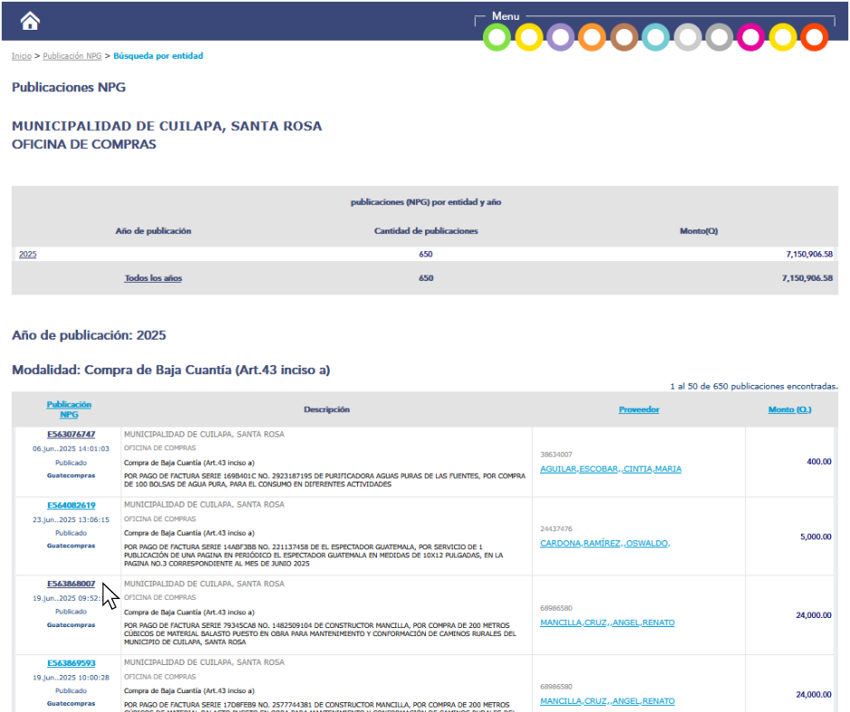Click the green circle in Menu
The height and width of the screenshot is (712, 850).
[496, 38]
